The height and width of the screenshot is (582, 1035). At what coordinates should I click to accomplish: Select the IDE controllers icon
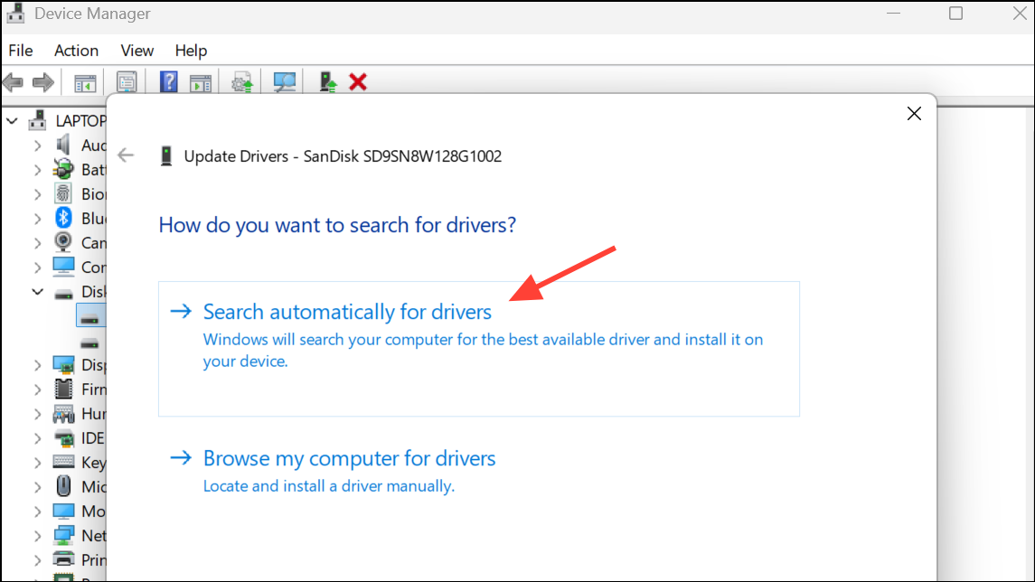(64, 438)
